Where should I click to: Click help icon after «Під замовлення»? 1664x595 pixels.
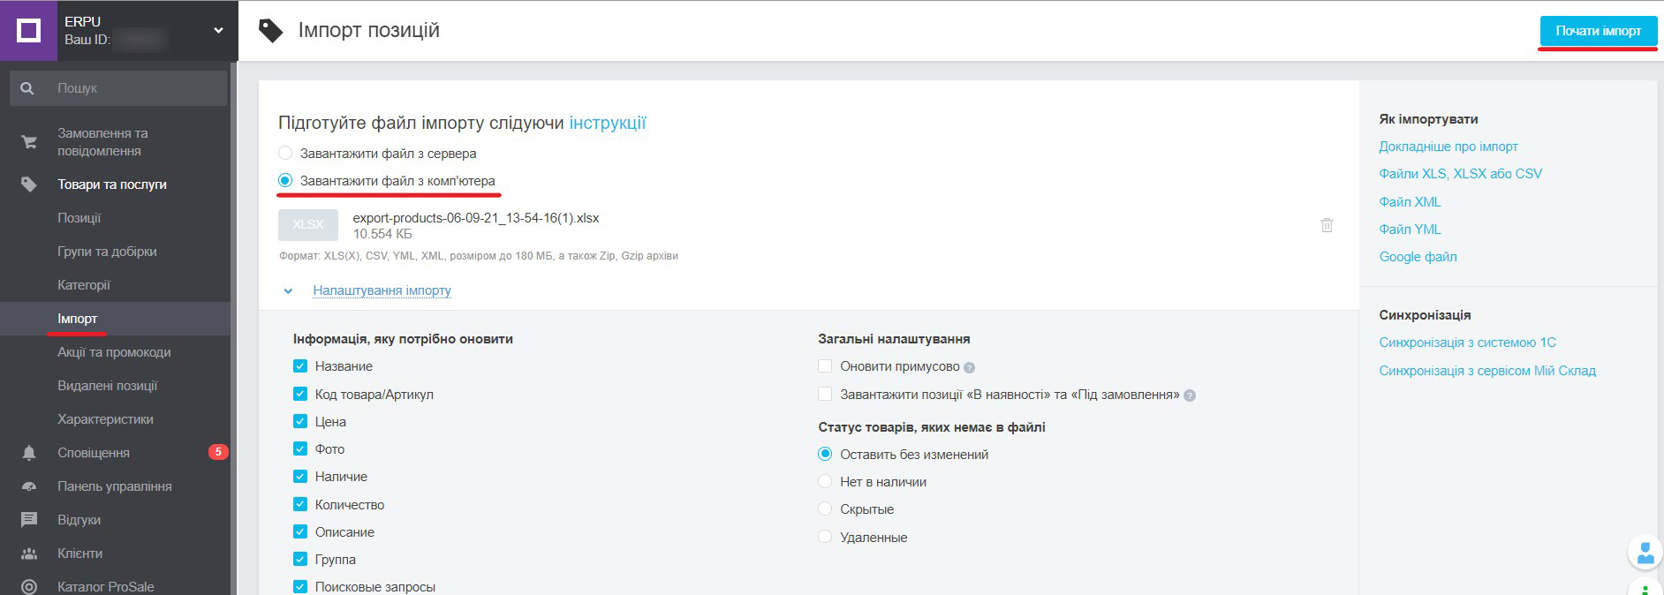(1190, 395)
